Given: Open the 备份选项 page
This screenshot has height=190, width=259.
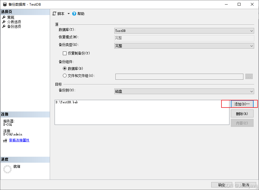Looking at the screenshot, I should tap(14, 26).
